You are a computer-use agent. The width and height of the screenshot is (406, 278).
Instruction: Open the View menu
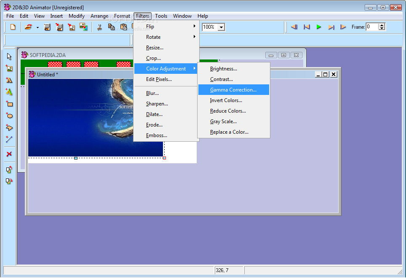coord(39,16)
